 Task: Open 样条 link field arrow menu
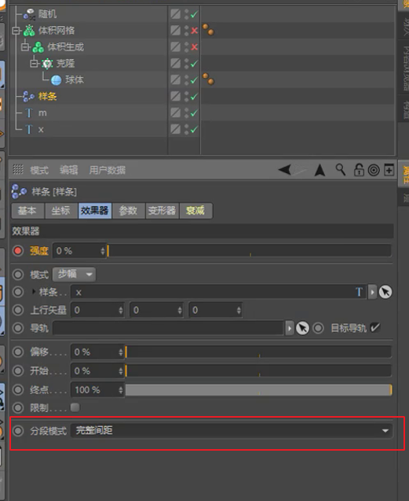click(x=372, y=292)
